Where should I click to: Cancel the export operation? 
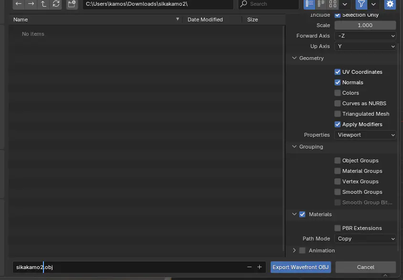tap(365, 267)
